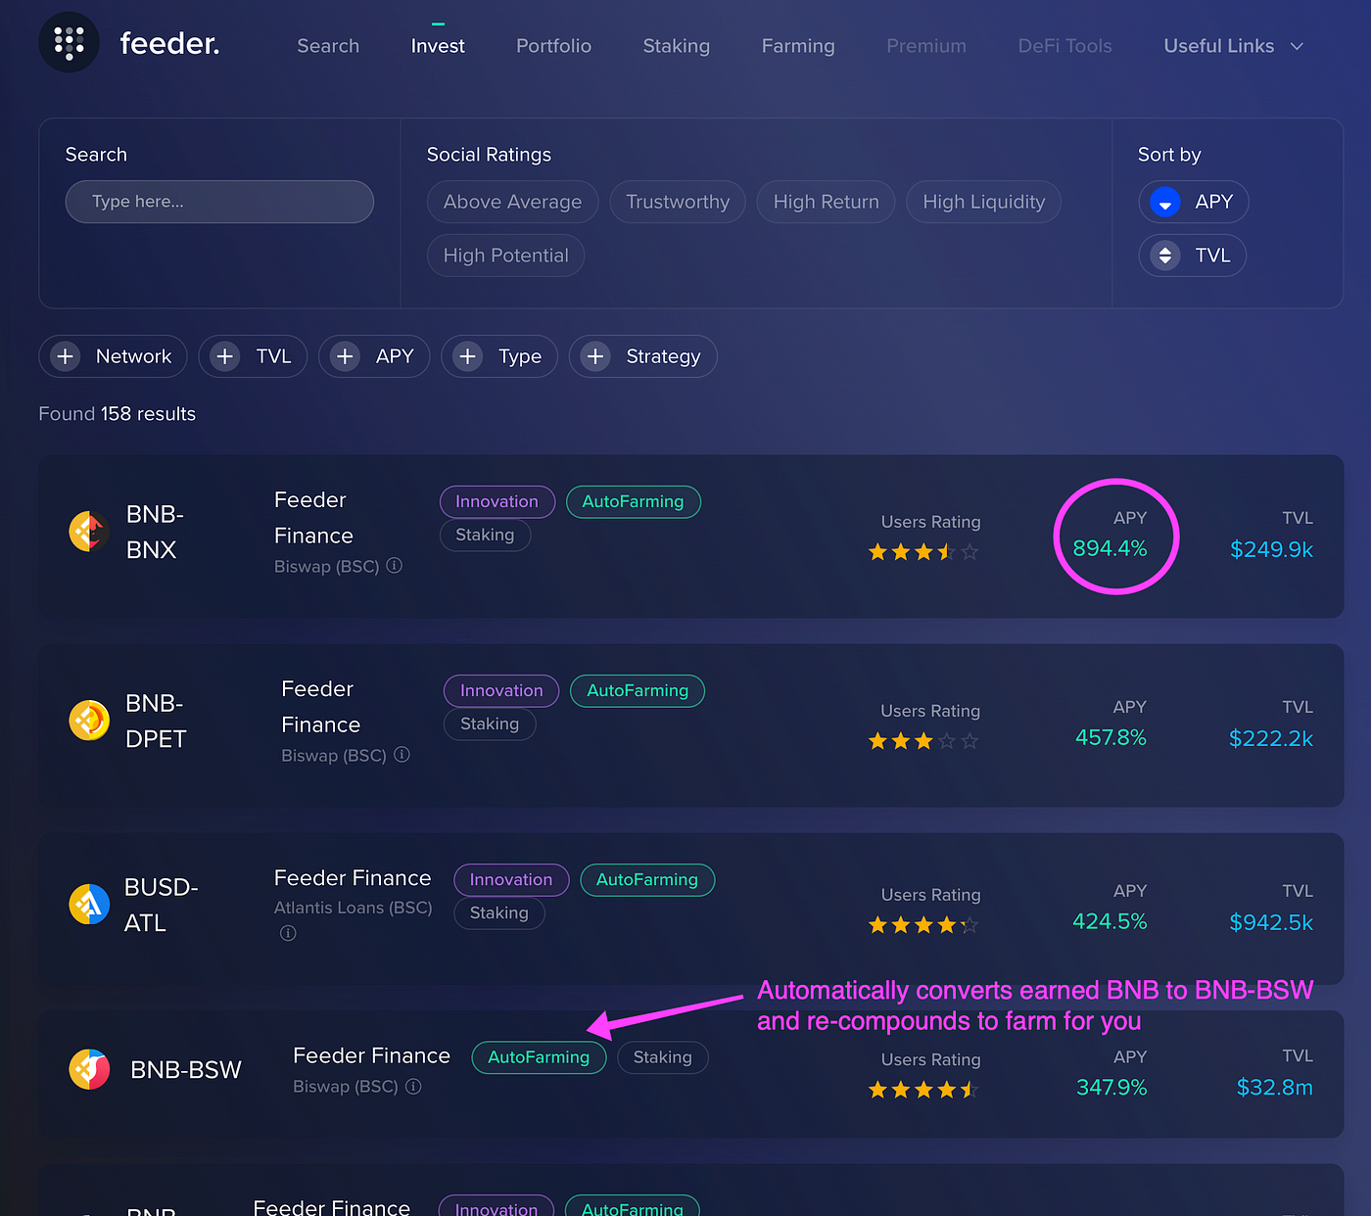Click the BUSD-ATL token pair icon

coord(89,904)
